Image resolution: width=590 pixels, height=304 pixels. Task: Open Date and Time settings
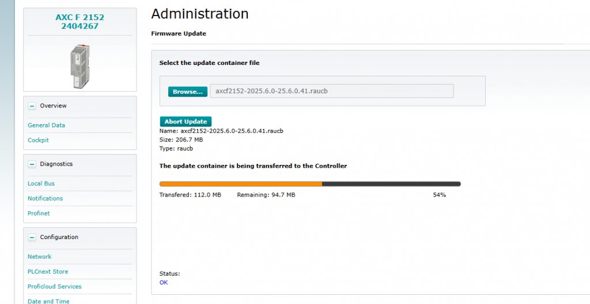pos(48,301)
